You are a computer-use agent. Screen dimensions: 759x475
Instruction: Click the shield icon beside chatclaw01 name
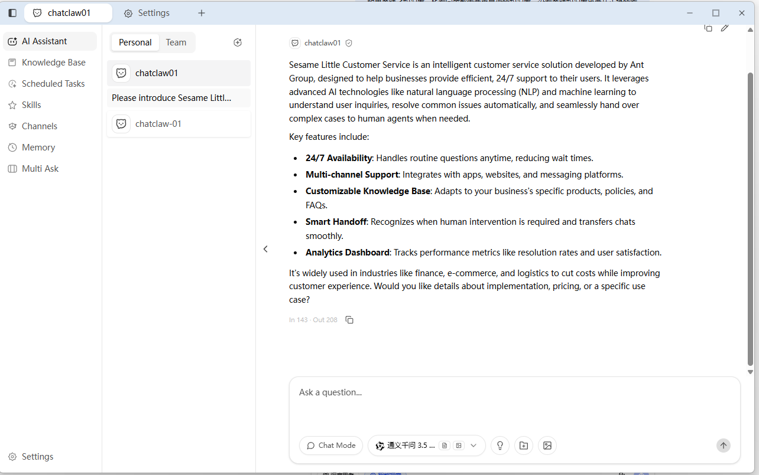click(x=349, y=43)
